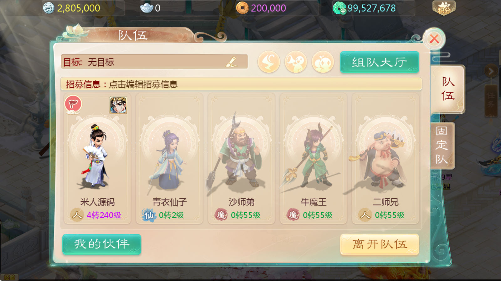The image size is (501, 281).
Task: Open the leader's avatar portrait icon
Action: [118, 105]
